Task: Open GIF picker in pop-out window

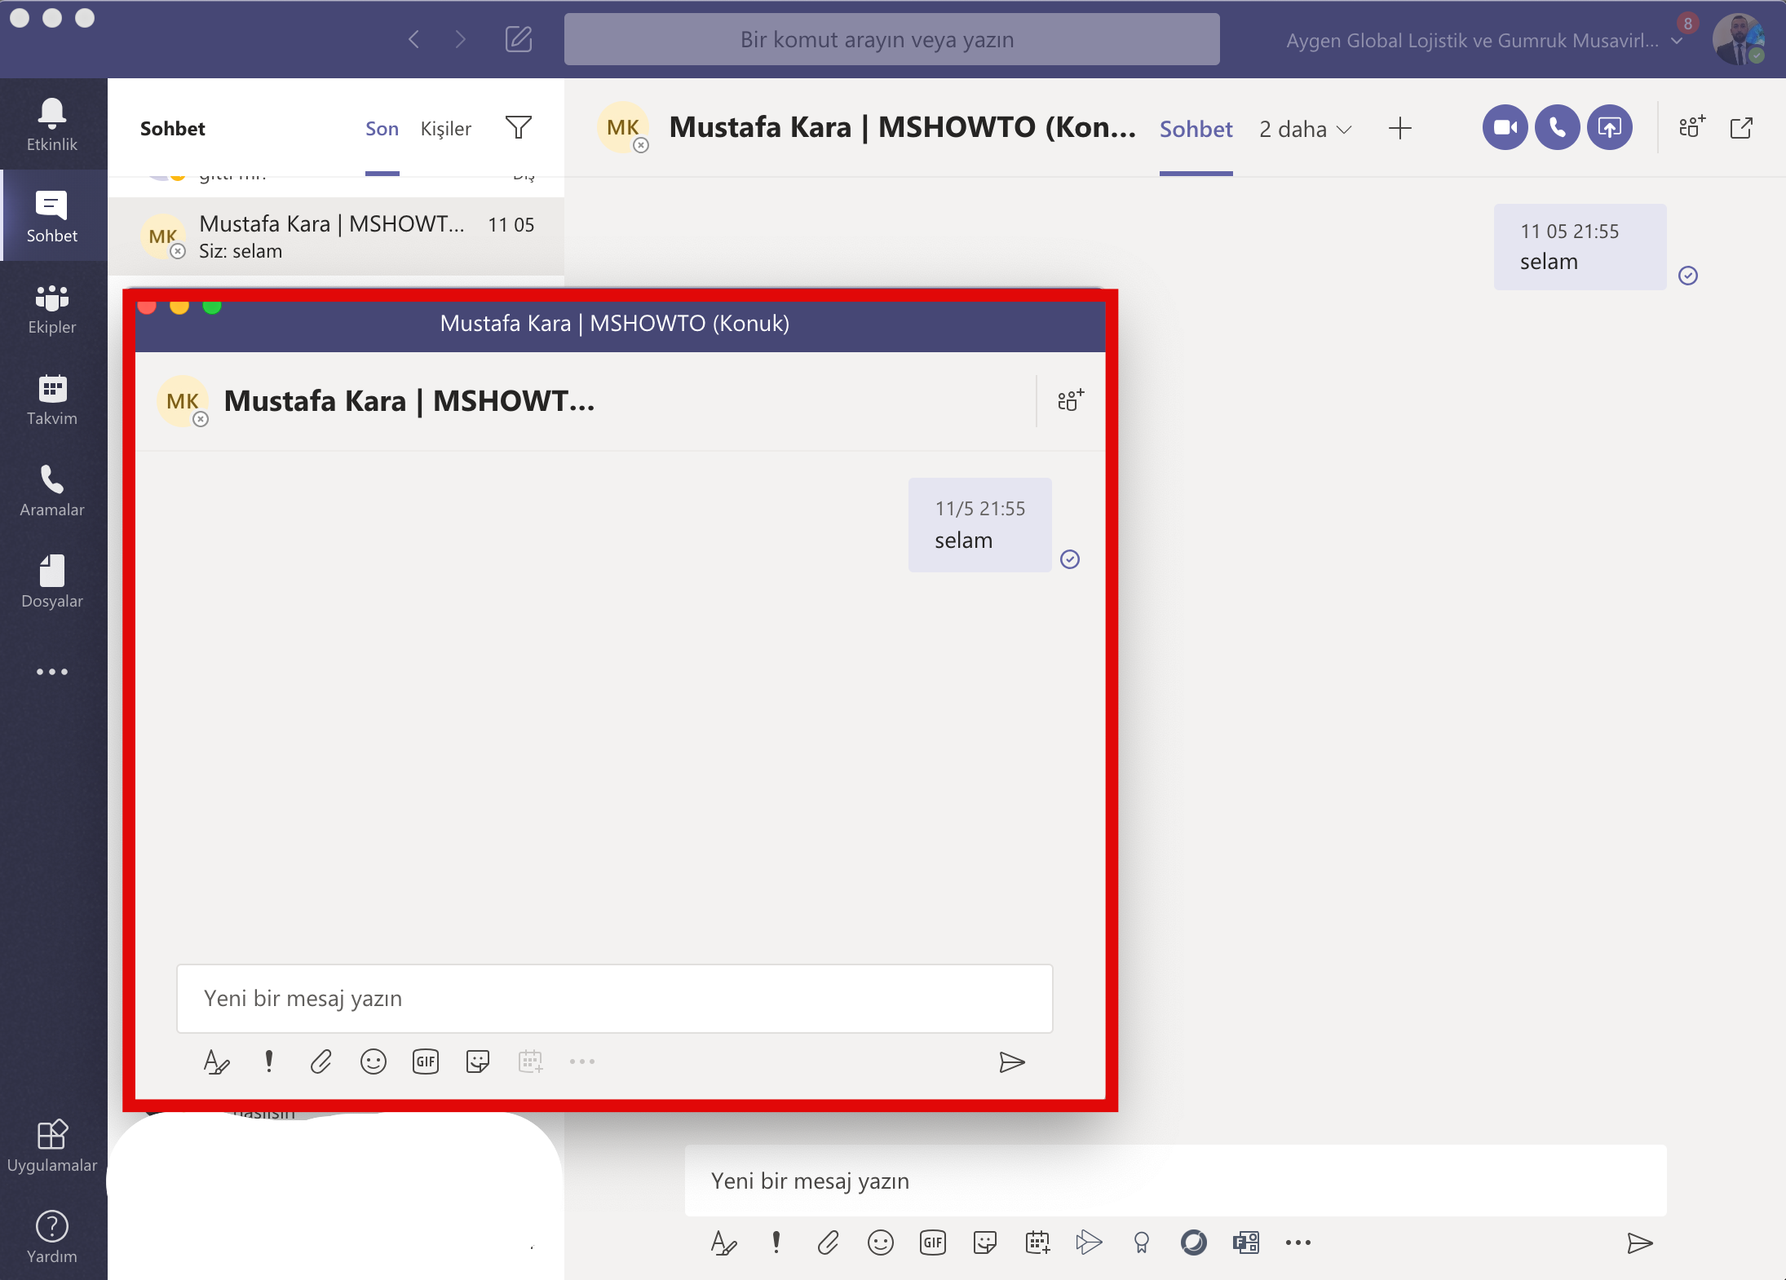Action: [426, 1062]
